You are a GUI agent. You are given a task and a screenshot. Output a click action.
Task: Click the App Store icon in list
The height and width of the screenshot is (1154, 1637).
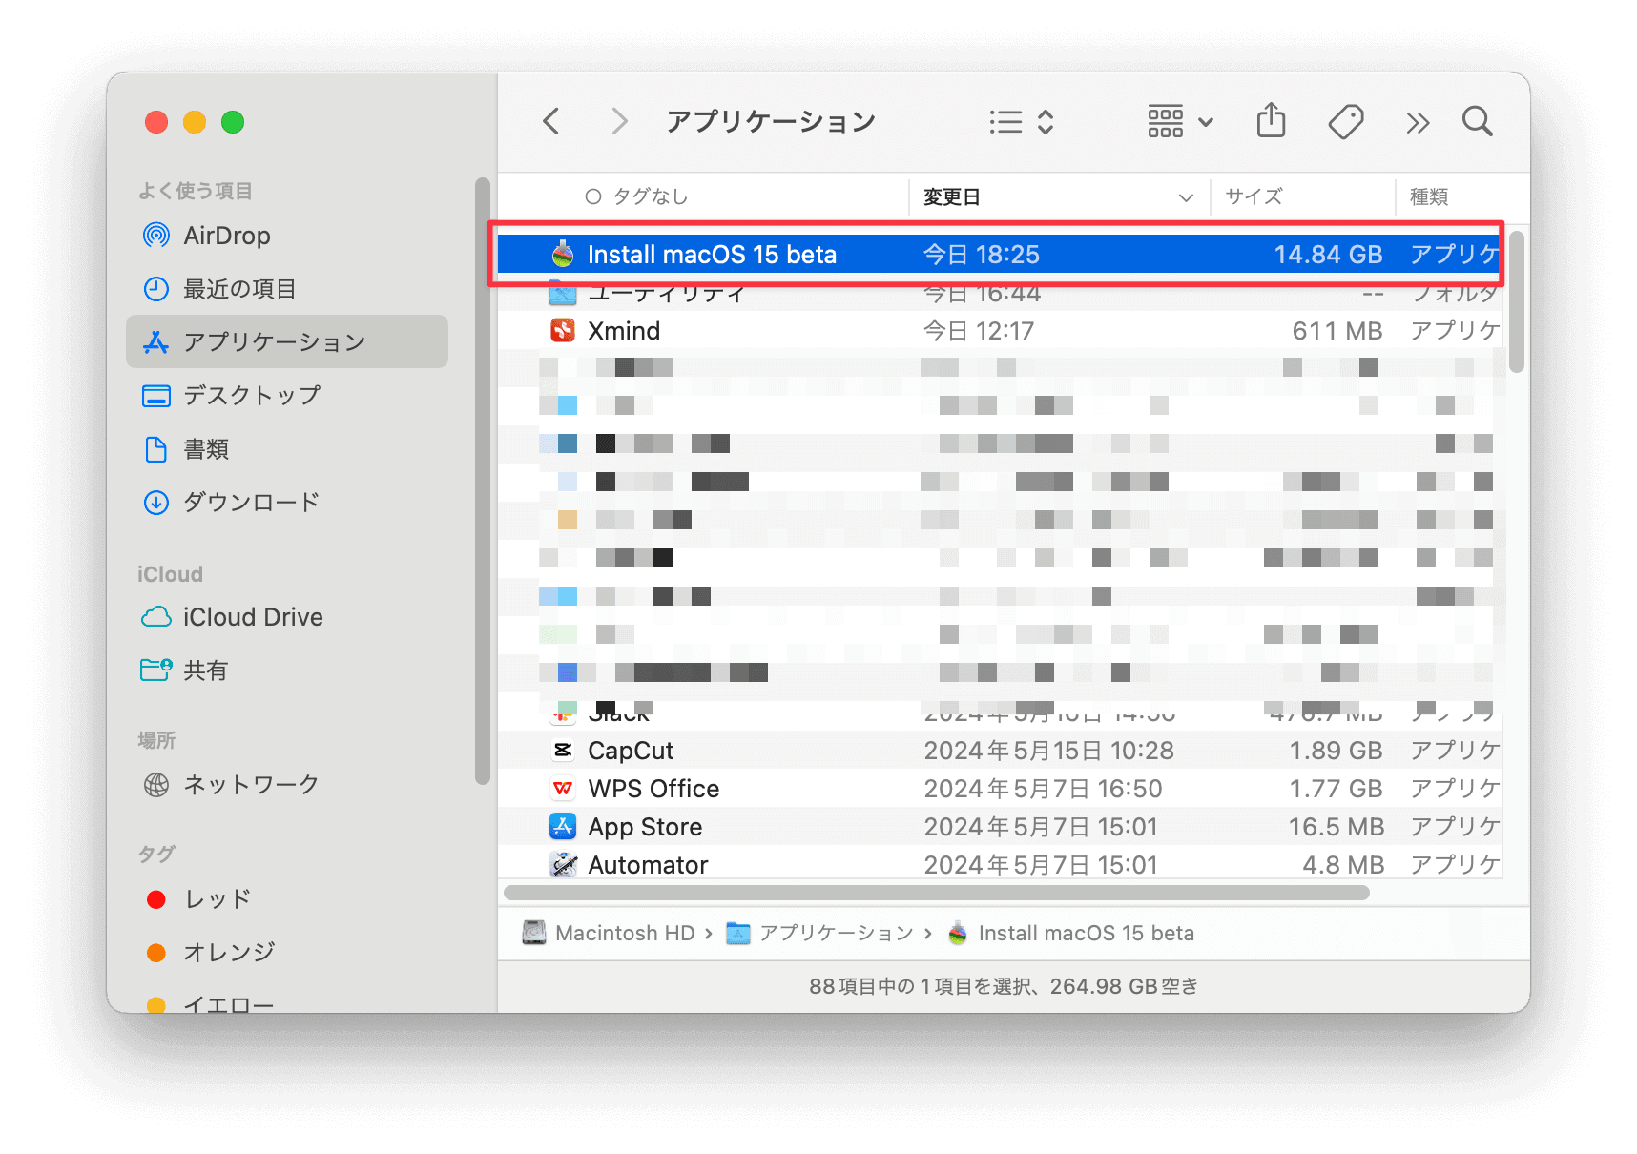(x=563, y=827)
